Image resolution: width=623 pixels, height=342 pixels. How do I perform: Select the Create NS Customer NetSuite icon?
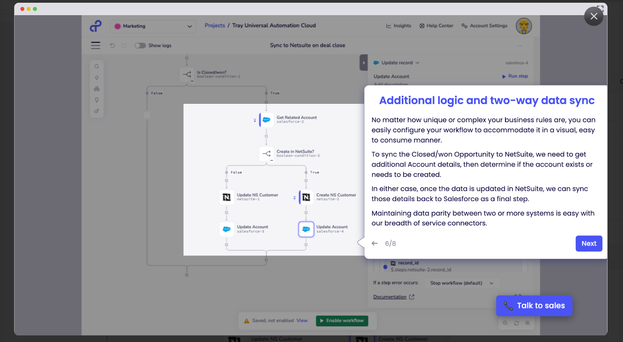point(306,197)
